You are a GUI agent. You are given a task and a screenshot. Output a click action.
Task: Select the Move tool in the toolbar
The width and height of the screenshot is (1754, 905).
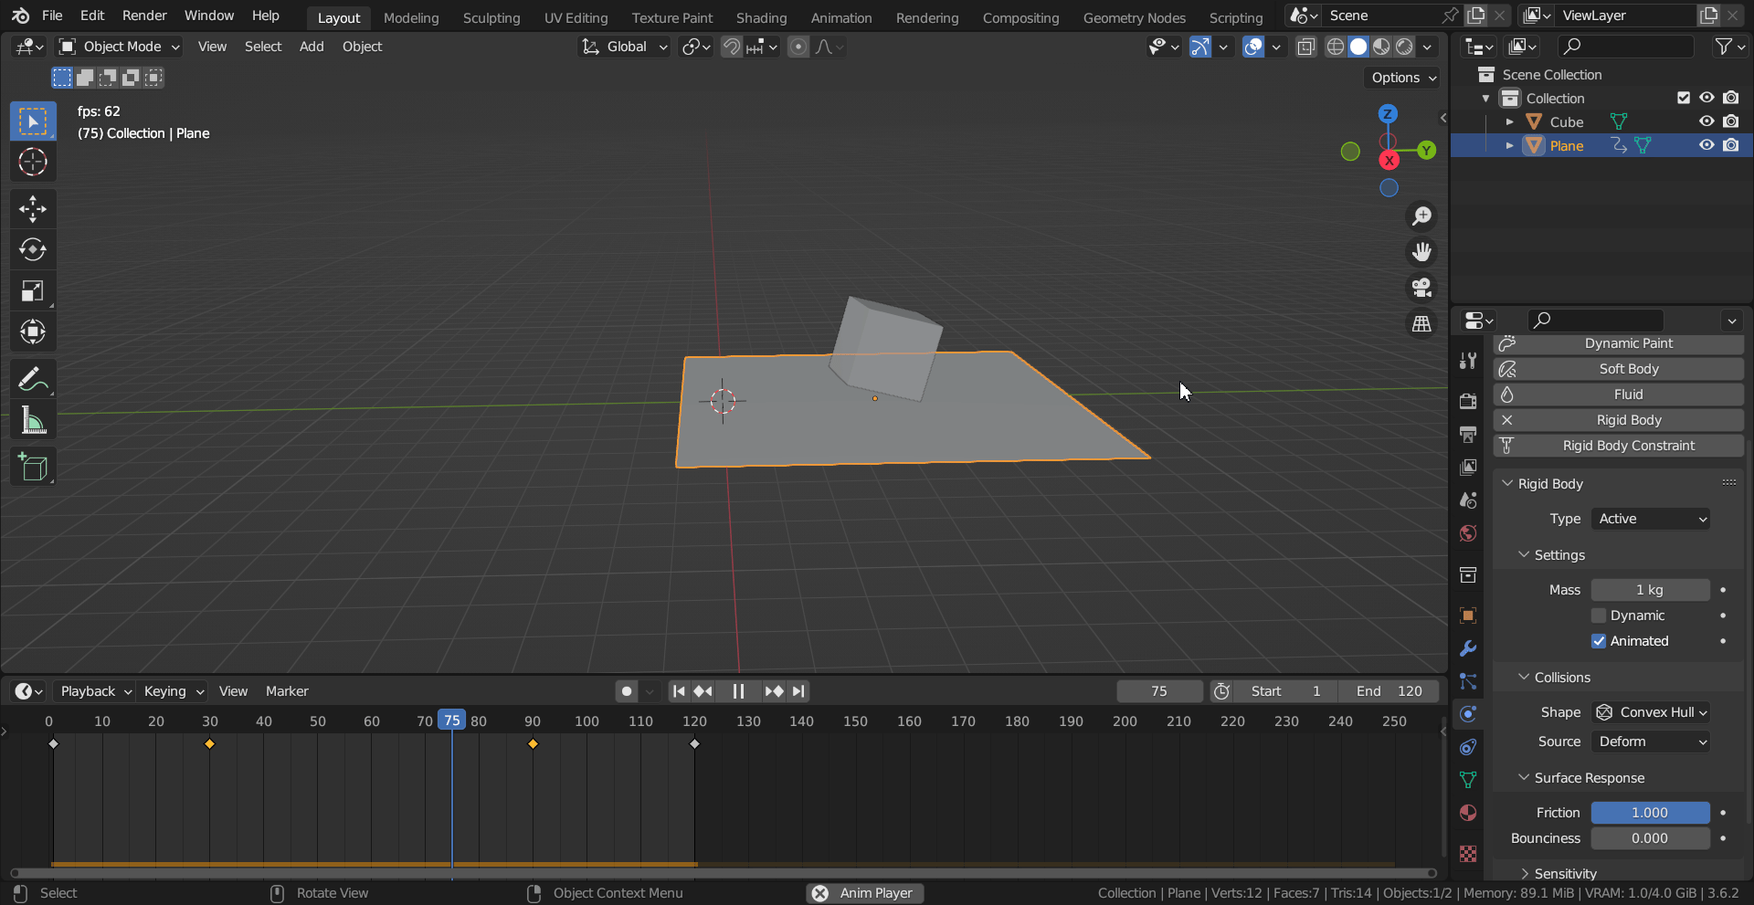(33, 208)
